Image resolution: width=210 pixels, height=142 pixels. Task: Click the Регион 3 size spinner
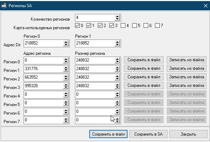pyautogui.click(x=117, y=86)
